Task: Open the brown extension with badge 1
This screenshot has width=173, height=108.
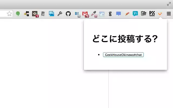Action: [x=35, y=14]
